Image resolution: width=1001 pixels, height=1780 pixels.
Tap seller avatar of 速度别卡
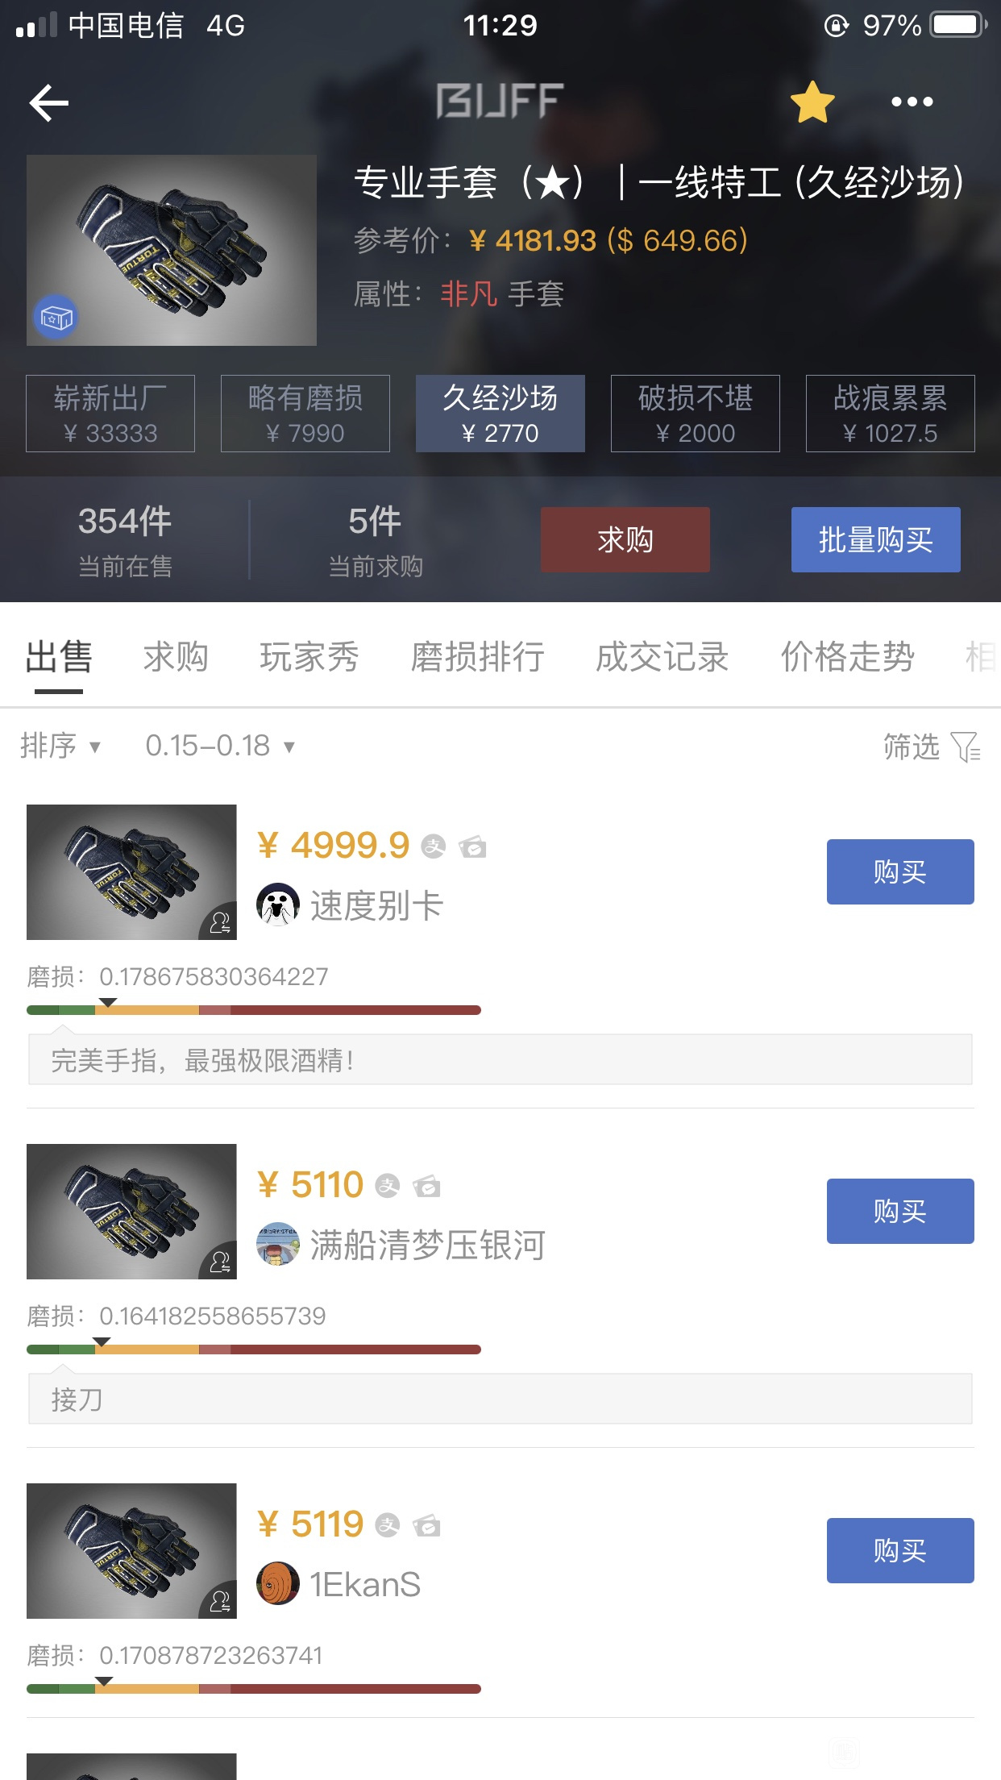278,905
